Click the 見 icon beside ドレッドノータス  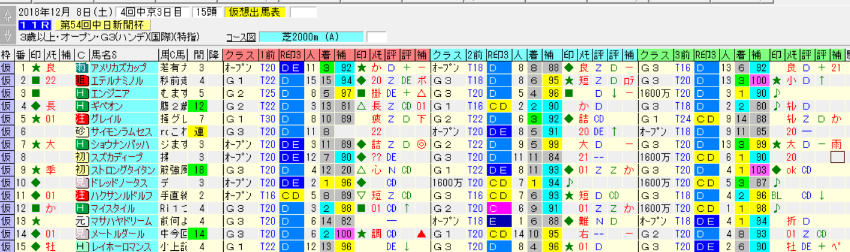tap(82, 182)
